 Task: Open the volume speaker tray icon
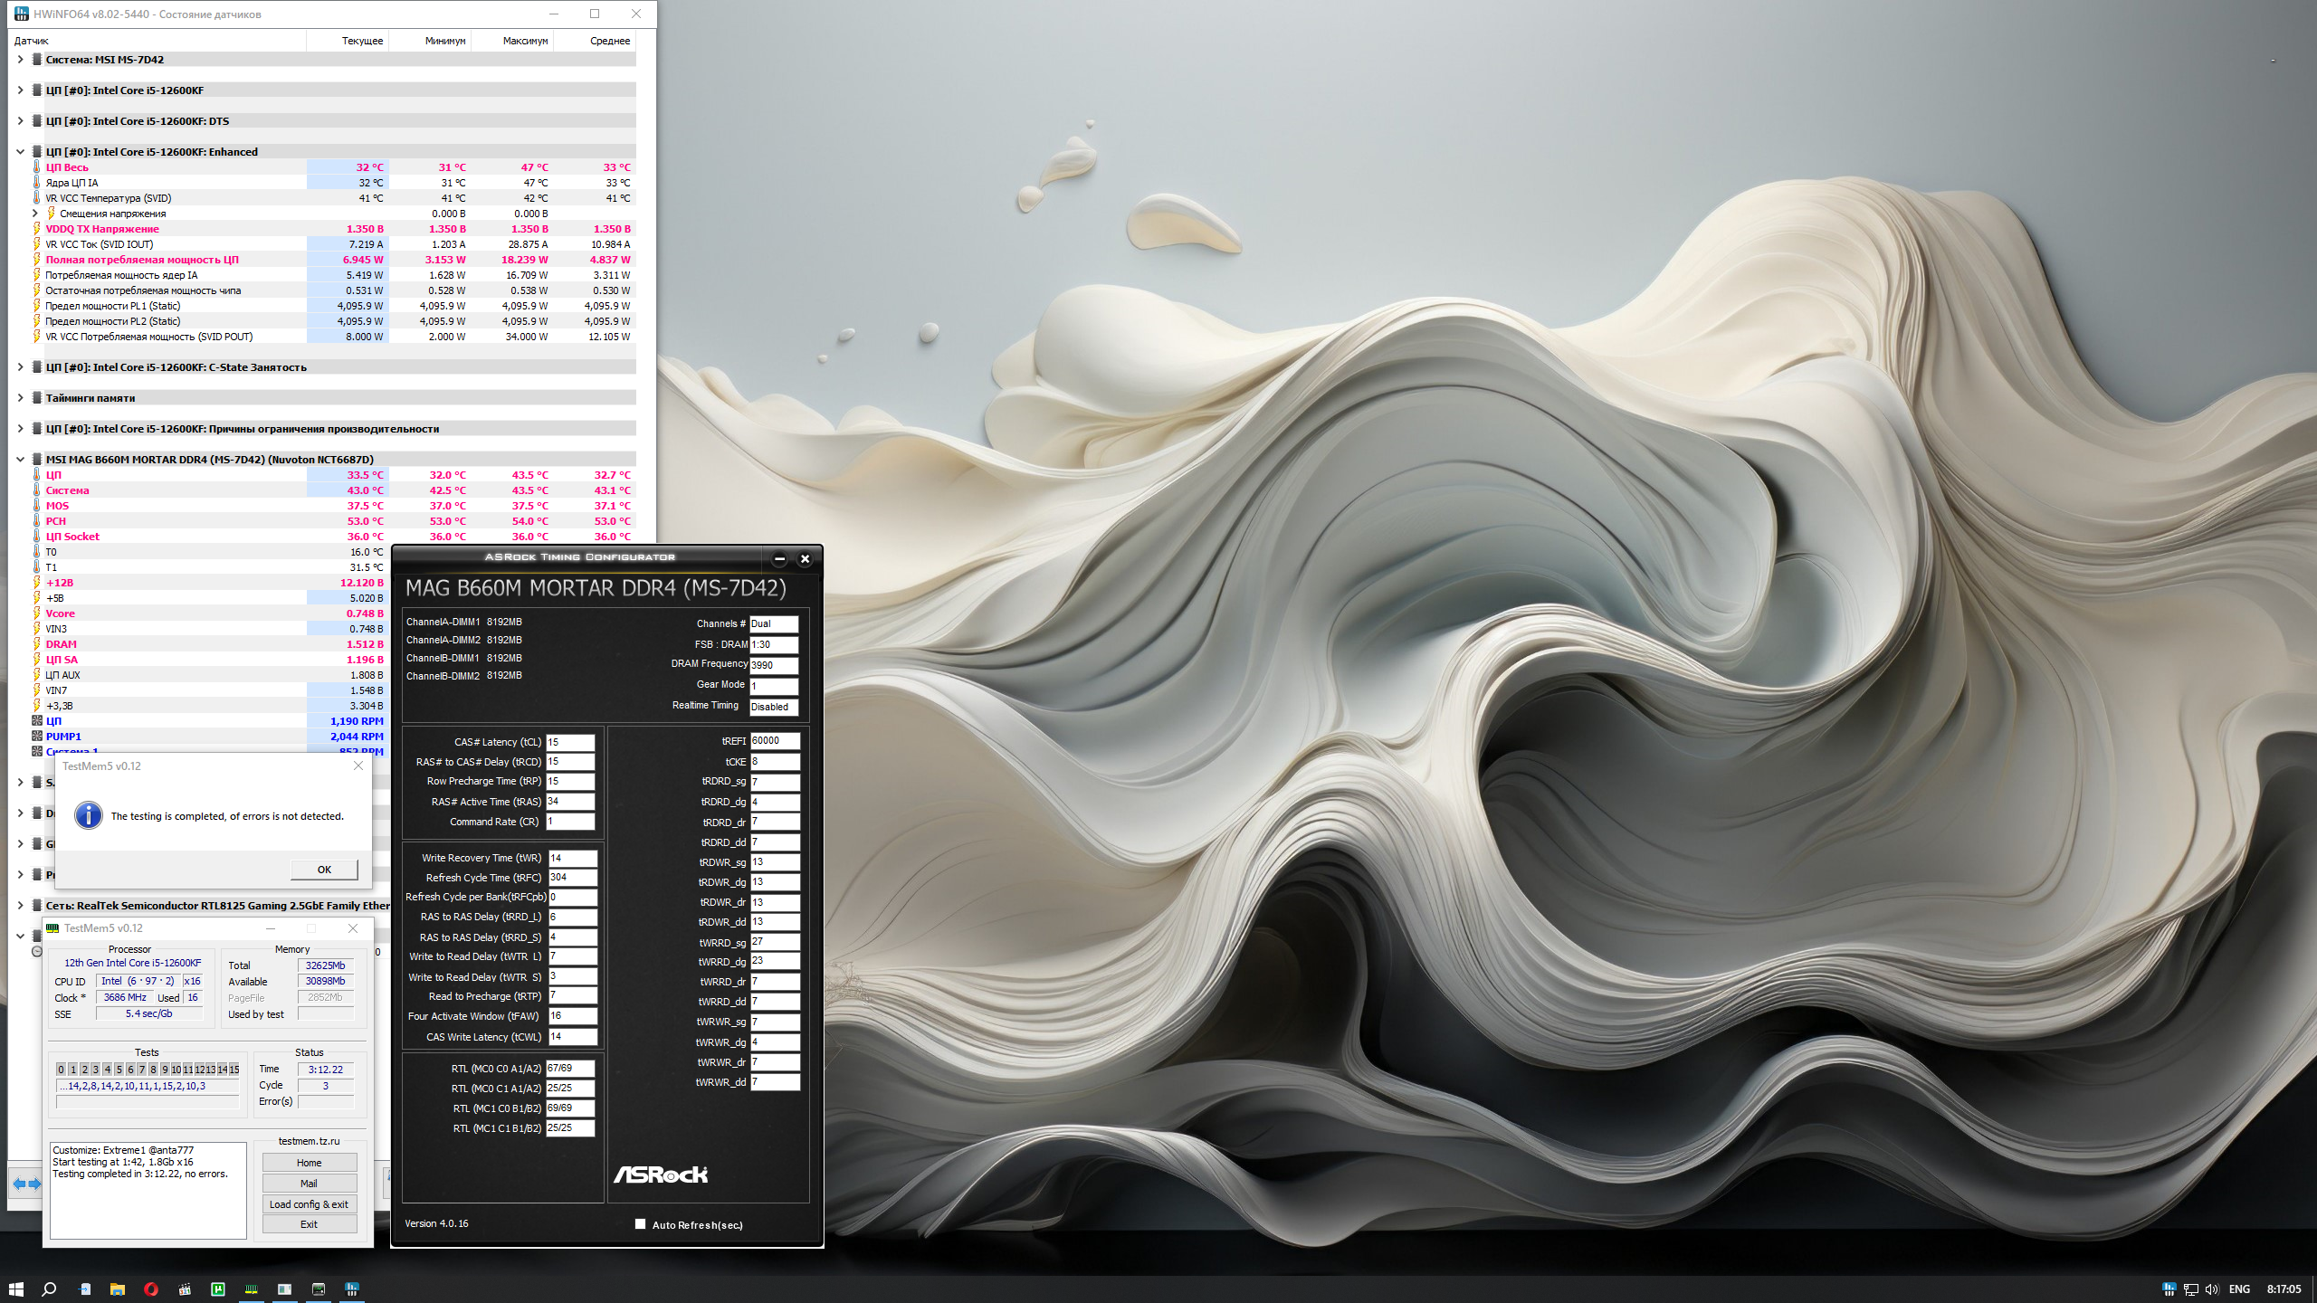(2211, 1289)
